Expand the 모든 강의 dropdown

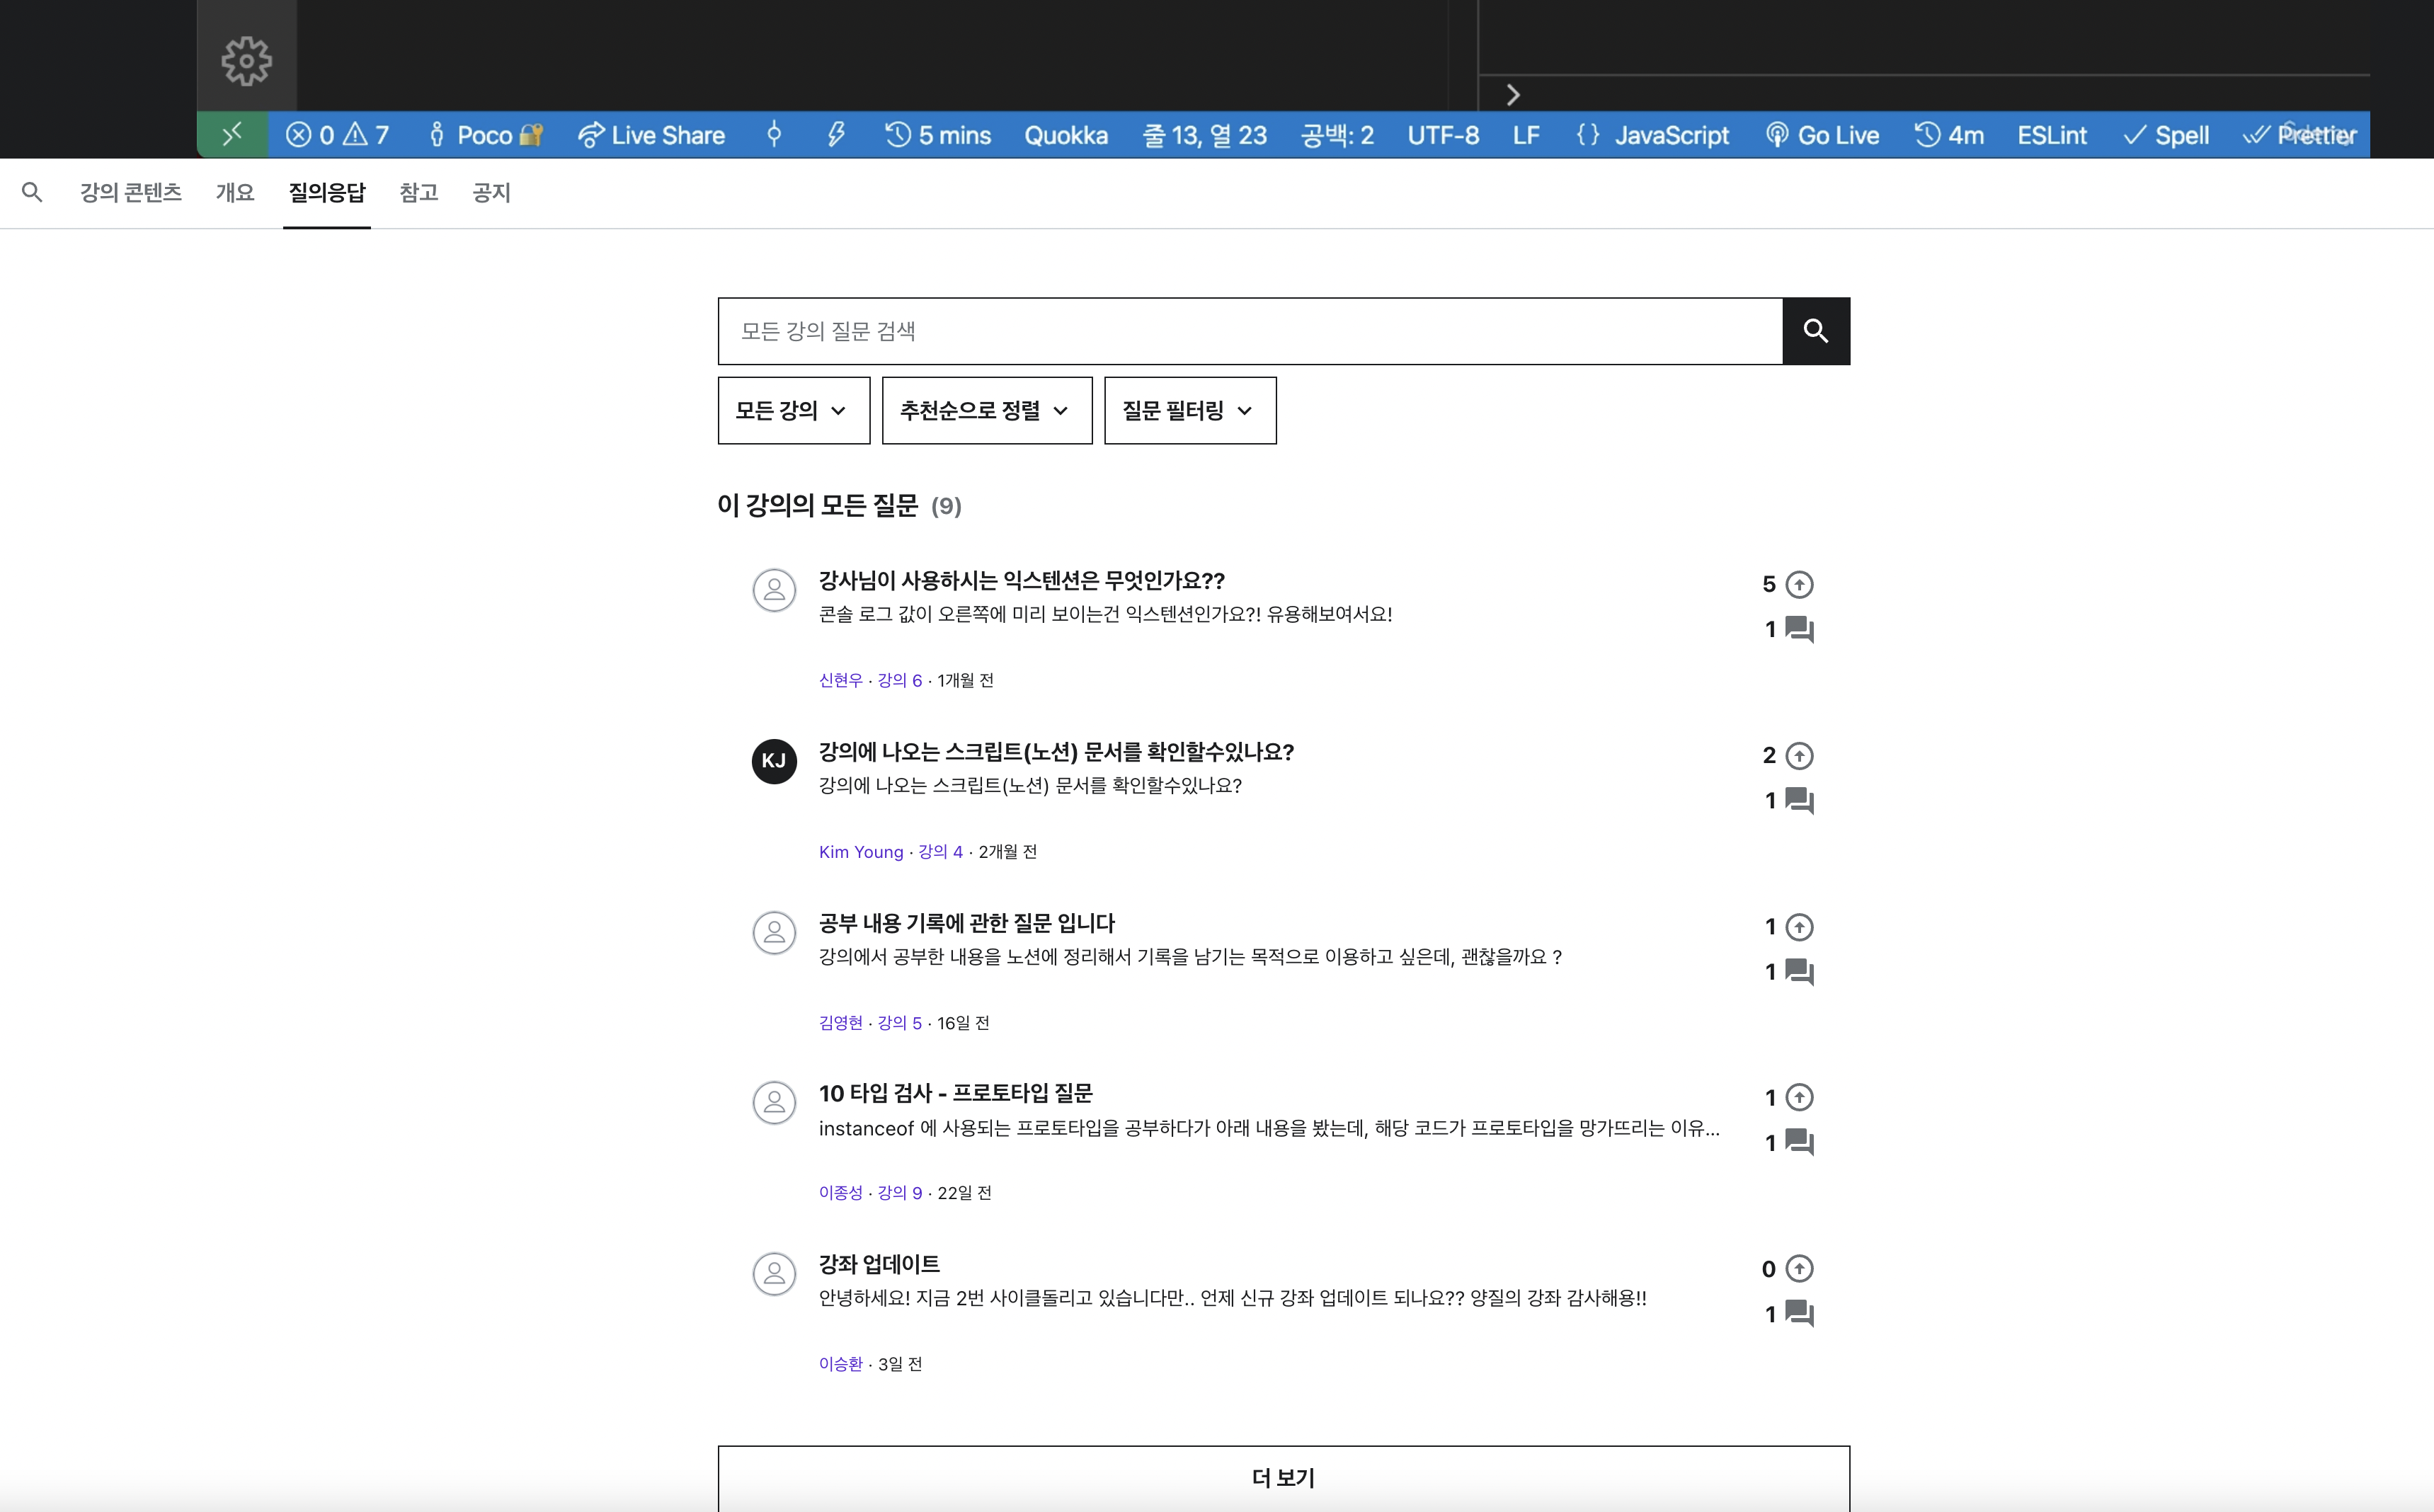[793, 410]
